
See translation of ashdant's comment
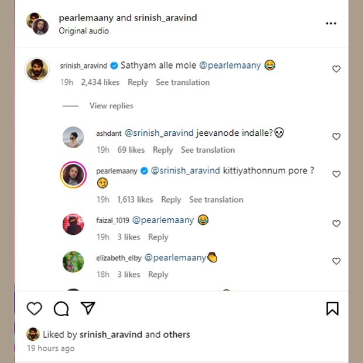[x=208, y=150]
